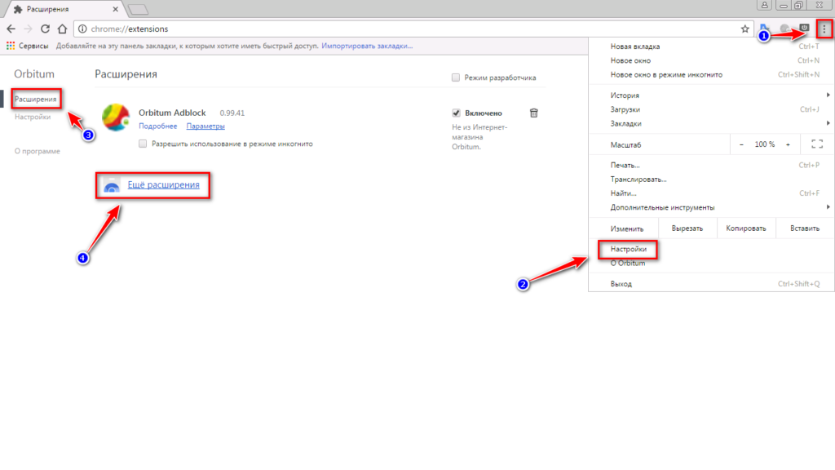Click the grey round extension icon in toolbar
This screenshot has width=835, height=470.
[784, 29]
